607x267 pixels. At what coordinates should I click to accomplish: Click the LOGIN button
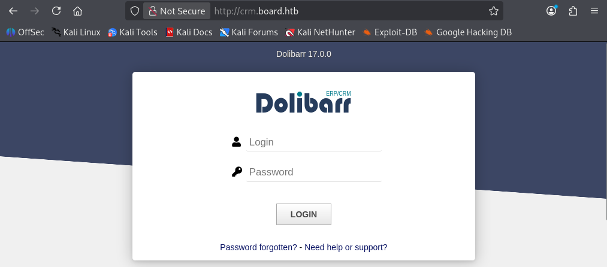[303, 214]
